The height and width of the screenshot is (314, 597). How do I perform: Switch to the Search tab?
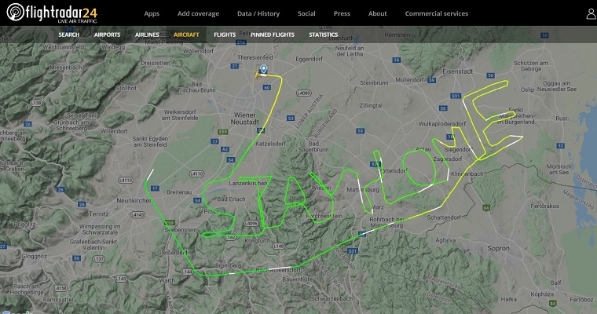click(69, 35)
